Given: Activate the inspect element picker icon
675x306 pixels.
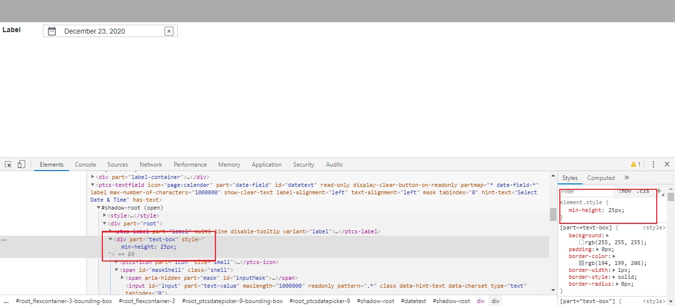Looking at the screenshot, I should 8,165.
